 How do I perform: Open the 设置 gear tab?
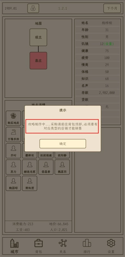(111, 246)
